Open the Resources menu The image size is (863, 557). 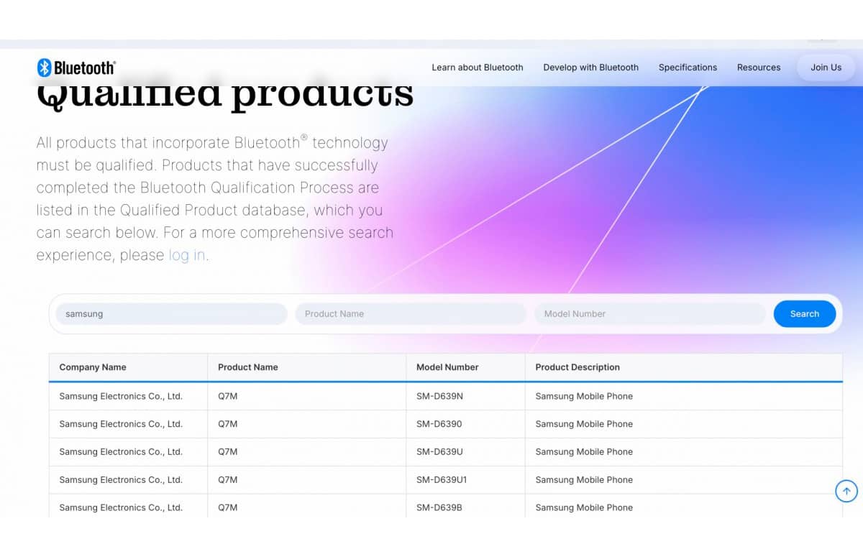[x=758, y=68]
